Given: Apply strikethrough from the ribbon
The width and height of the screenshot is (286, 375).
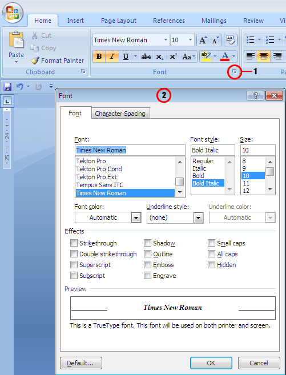Looking at the screenshot, I should click(x=146, y=57).
